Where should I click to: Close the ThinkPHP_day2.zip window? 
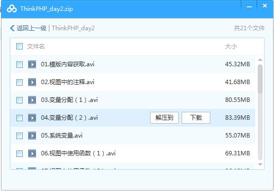coord(265,6)
